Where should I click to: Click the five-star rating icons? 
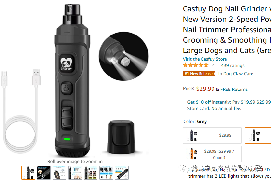point(196,65)
